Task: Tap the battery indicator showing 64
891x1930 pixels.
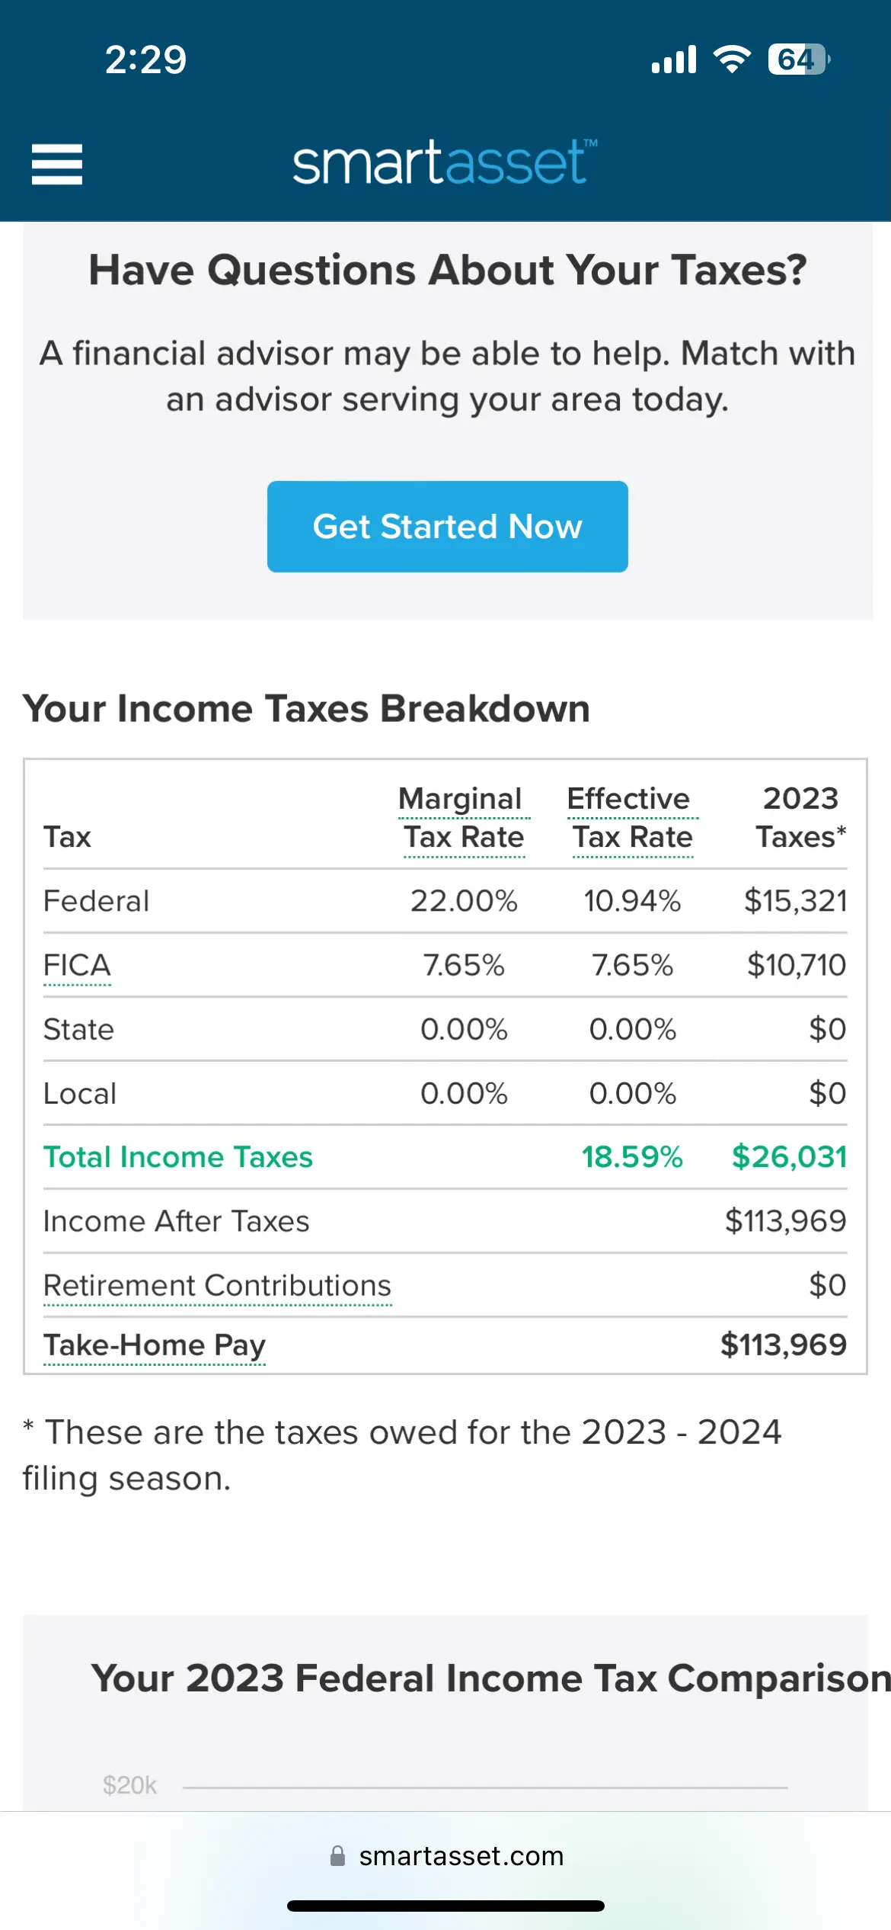Action: [x=799, y=59]
